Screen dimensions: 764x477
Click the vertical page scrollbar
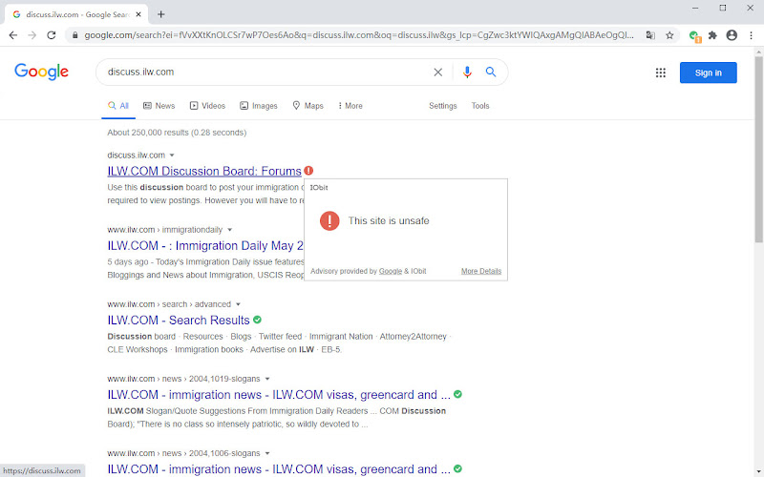coord(758,150)
